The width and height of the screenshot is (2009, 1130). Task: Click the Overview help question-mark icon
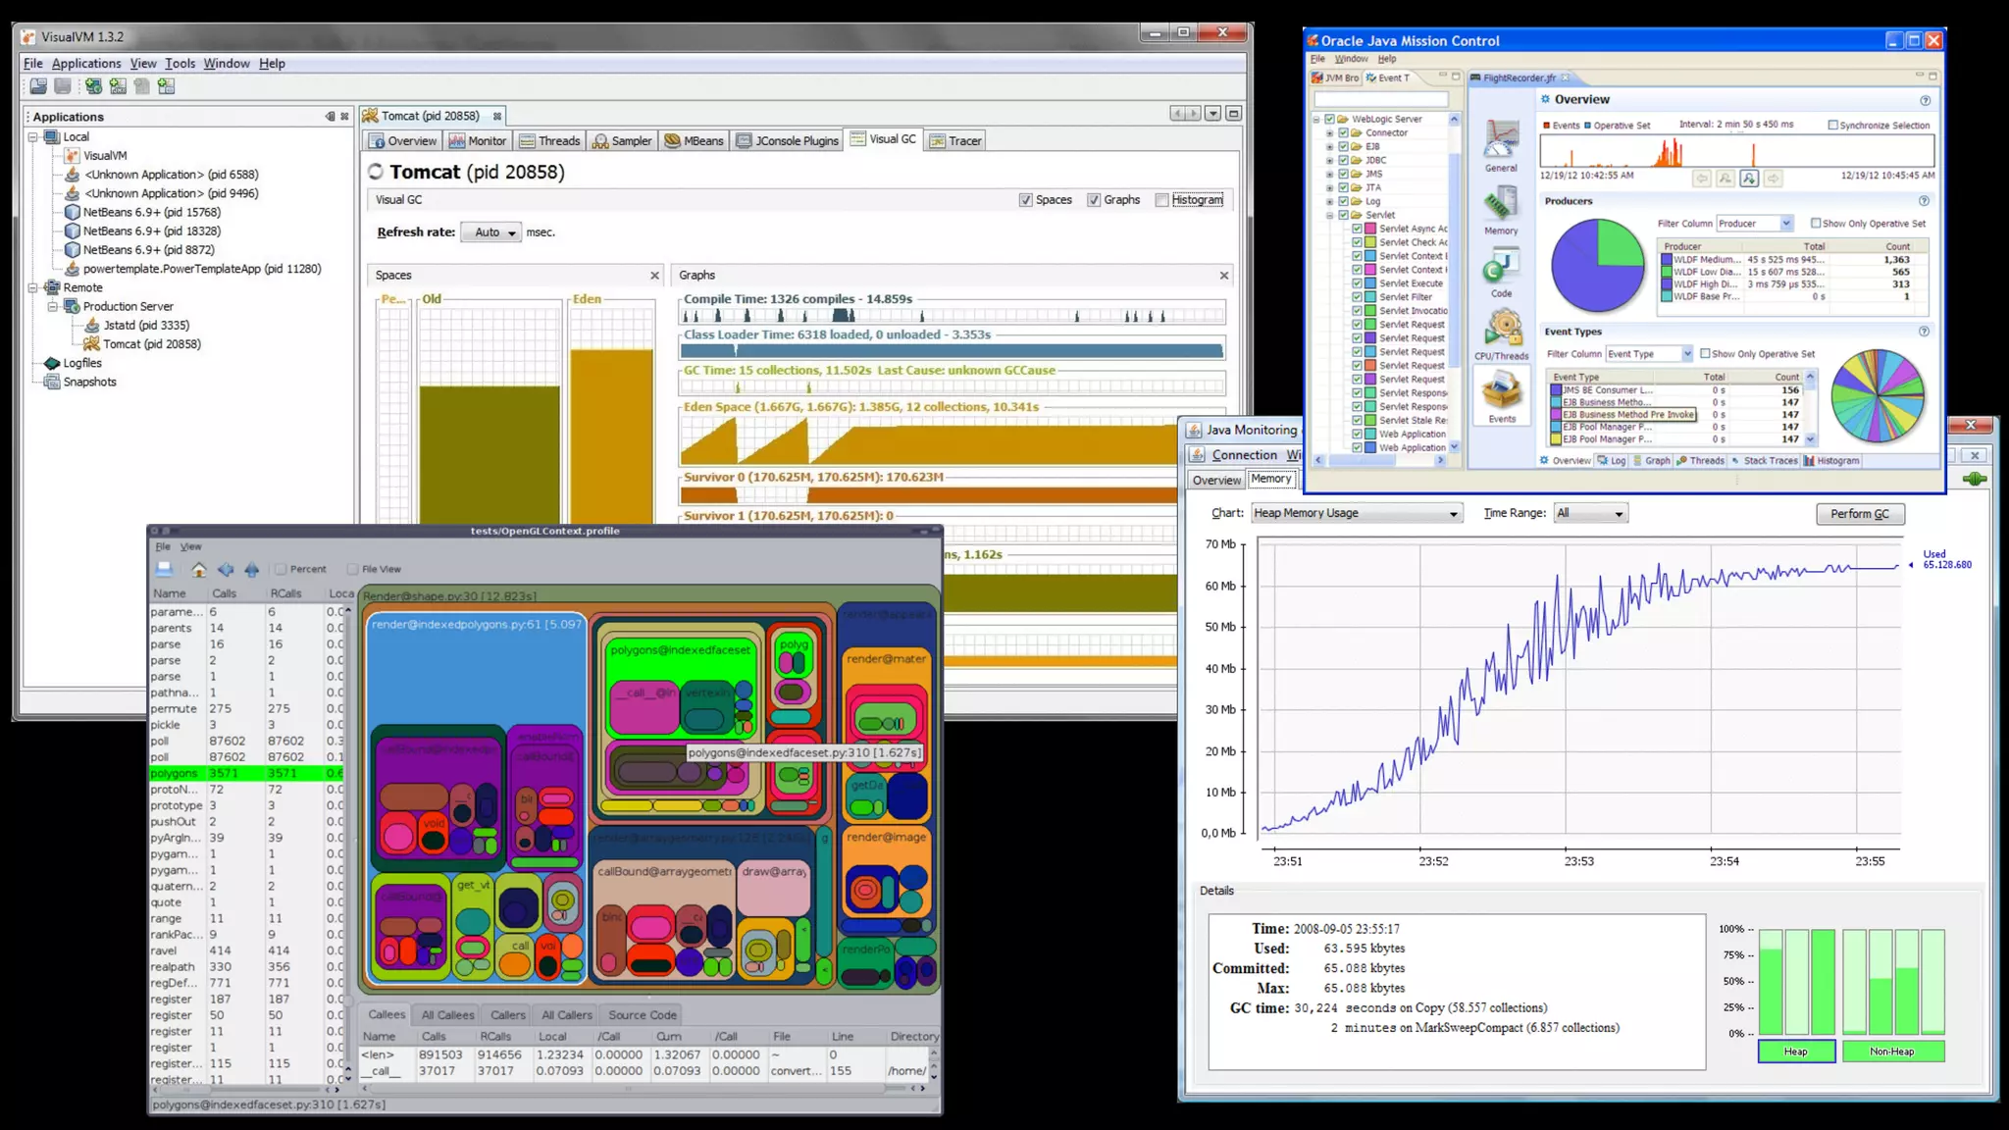coord(1925,100)
